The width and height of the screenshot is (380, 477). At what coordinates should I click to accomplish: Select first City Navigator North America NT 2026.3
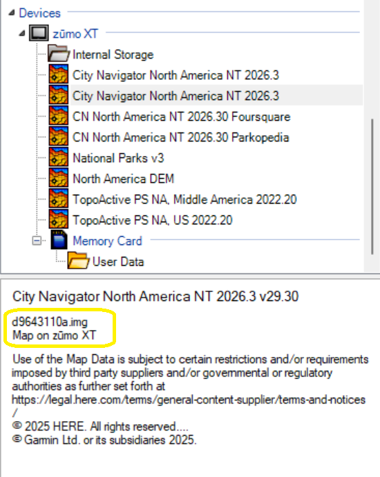175,75
